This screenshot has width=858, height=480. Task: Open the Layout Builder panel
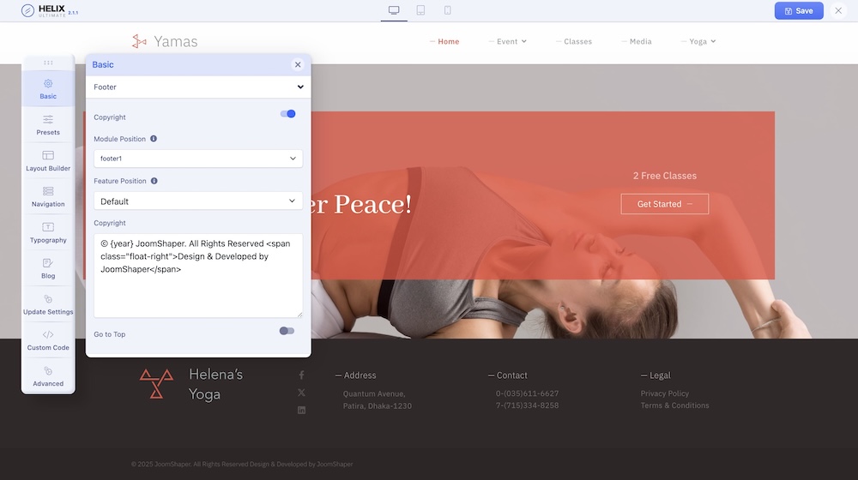[x=48, y=161]
